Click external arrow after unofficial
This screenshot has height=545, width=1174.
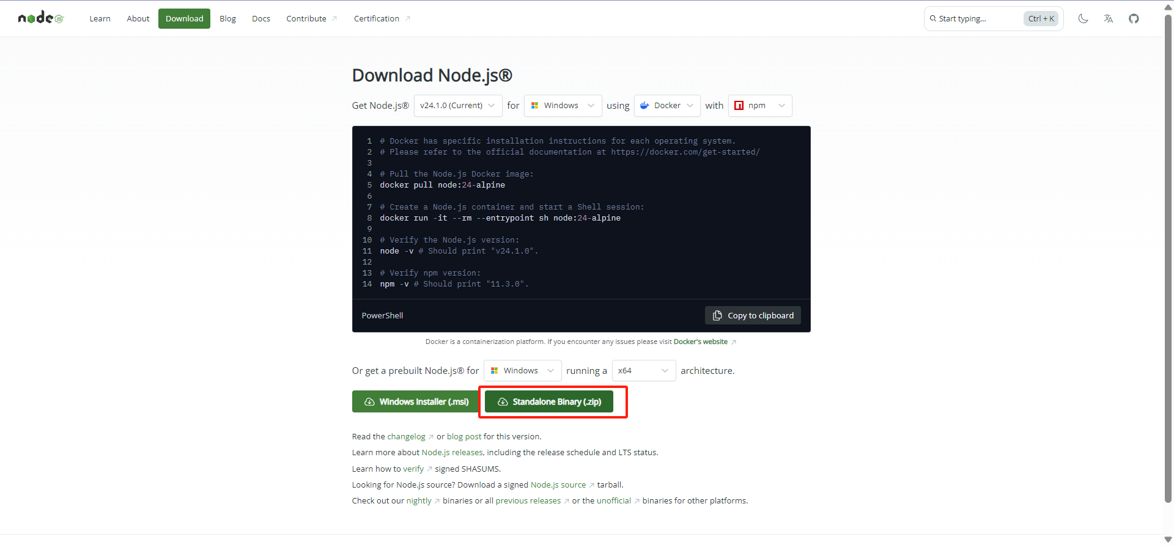pyautogui.click(x=637, y=501)
